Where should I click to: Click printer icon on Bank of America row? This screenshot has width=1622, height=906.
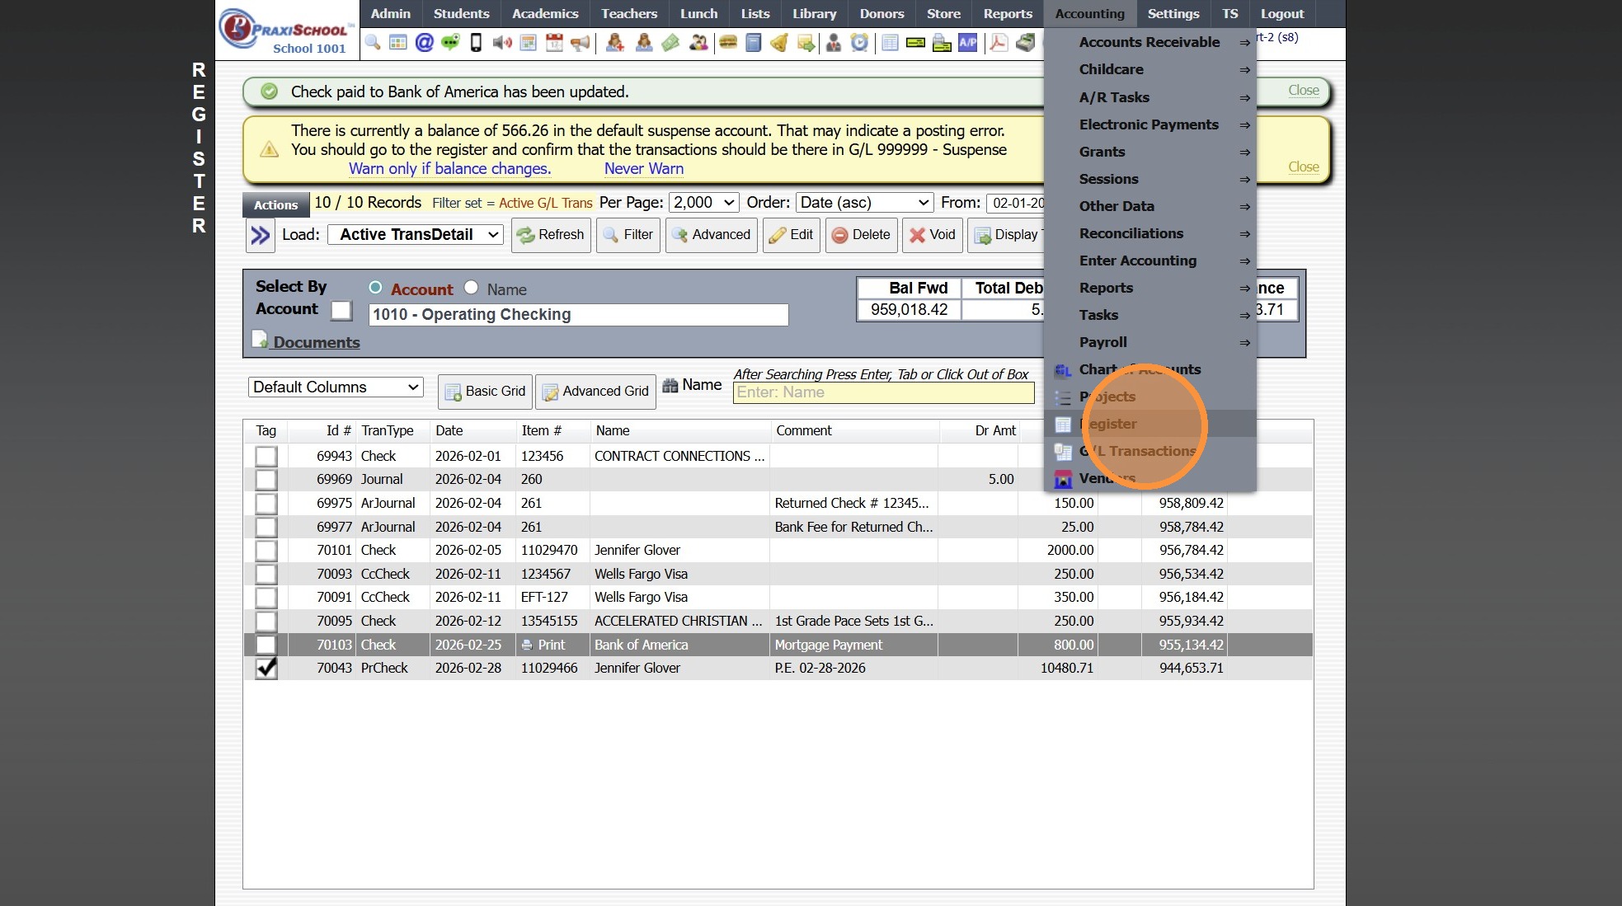tap(527, 645)
